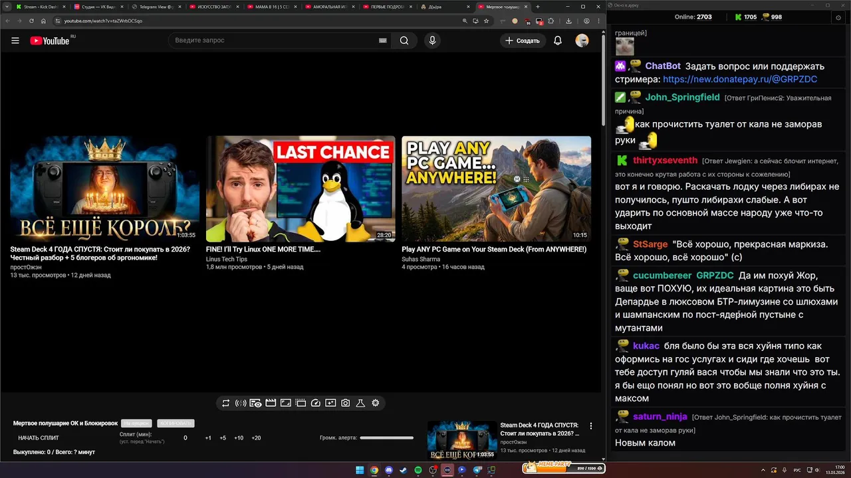Click the username John_Springfield in chat
851x478 pixels.
[682, 97]
